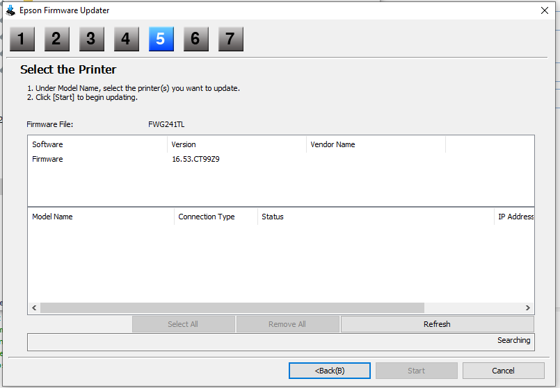The image size is (560, 388).
Task: Click the Vendor Name column header
Action: 376,144
